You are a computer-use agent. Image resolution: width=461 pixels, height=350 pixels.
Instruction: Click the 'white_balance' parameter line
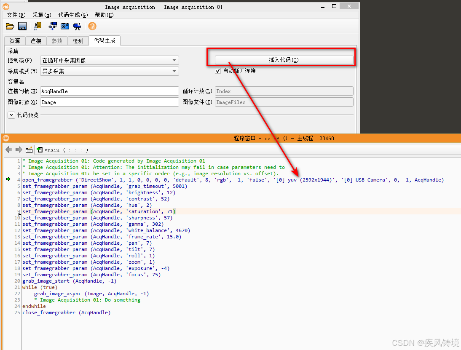pyautogui.click(x=106, y=230)
